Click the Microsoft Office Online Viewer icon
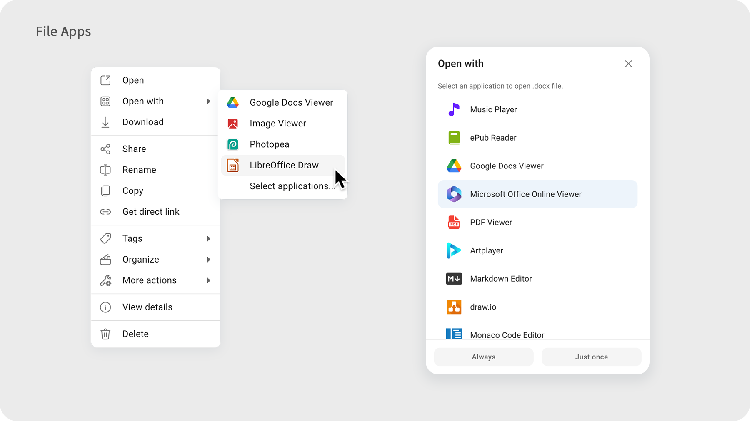750x421 pixels. point(454,194)
